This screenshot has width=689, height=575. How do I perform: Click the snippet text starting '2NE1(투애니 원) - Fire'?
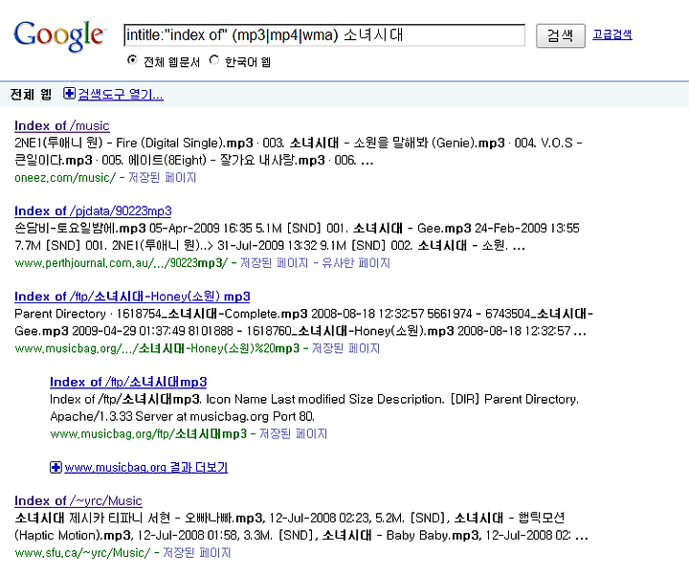coord(299,151)
